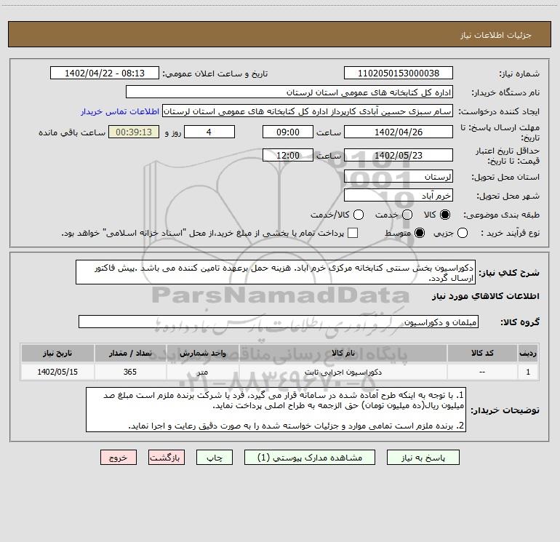The height and width of the screenshot is (542, 560).
Task: Click the deadline hour field 09:00
Action: coord(288,132)
